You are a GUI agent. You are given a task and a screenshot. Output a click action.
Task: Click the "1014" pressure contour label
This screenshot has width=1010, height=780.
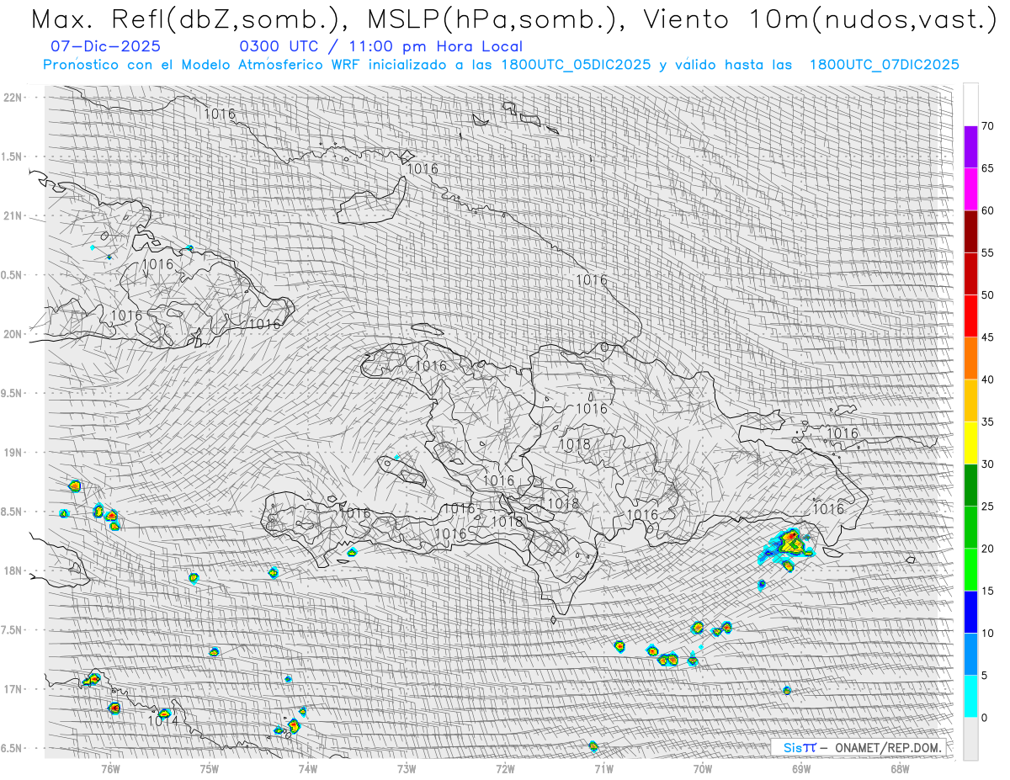coord(162,721)
